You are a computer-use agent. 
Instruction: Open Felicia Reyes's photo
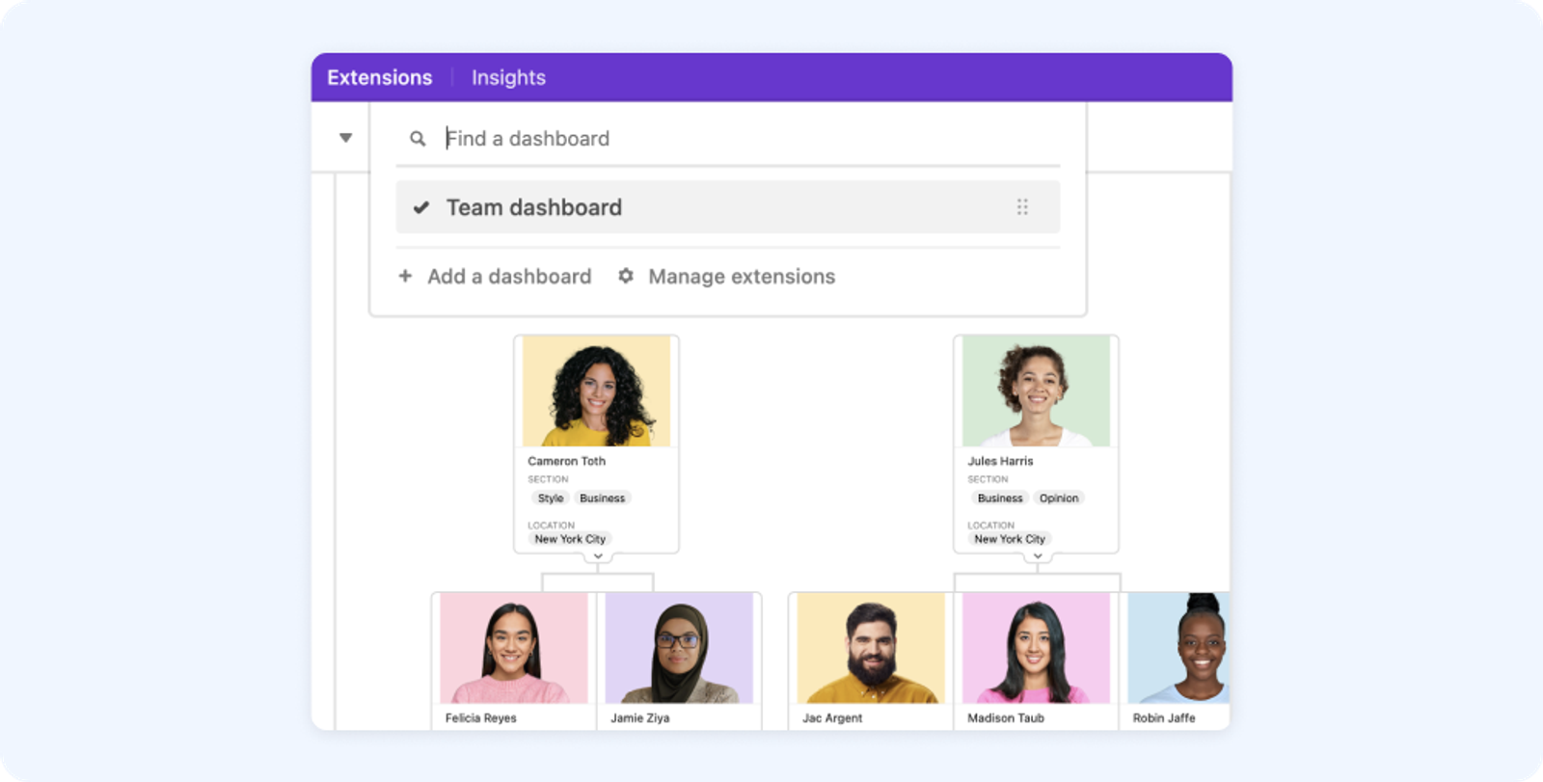pyautogui.click(x=514, y=648)
